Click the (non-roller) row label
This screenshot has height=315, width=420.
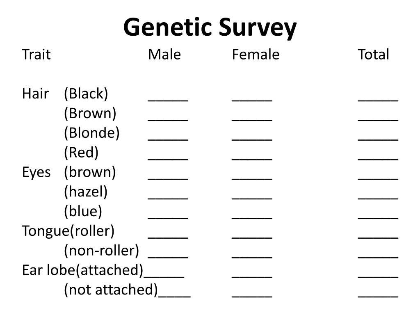click(x=102, y=251)
